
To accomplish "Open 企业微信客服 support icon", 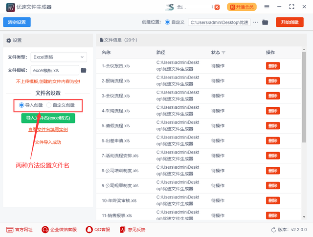I will (x=45, y=229).
